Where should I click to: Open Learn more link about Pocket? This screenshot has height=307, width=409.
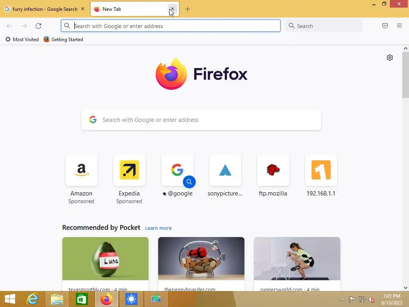(158, 228)
